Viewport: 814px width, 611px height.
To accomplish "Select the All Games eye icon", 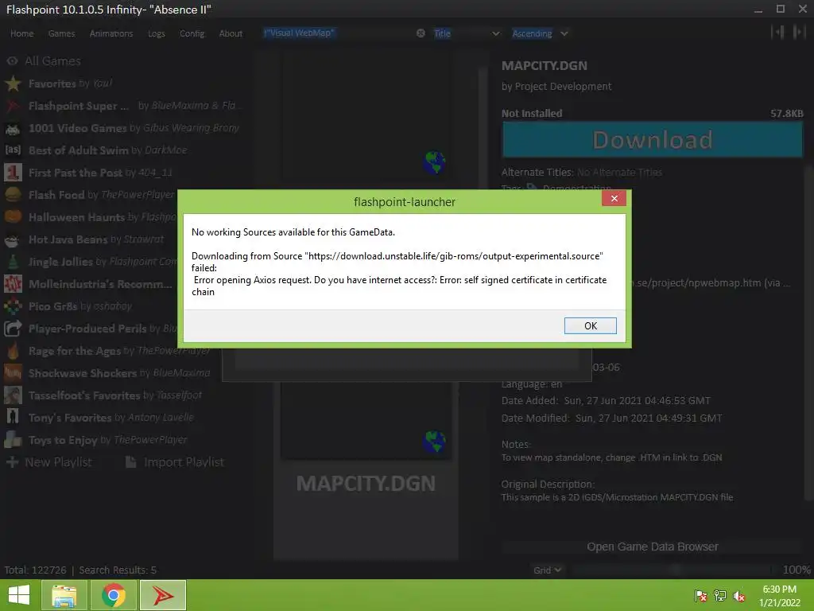I will tap(13, 60).
